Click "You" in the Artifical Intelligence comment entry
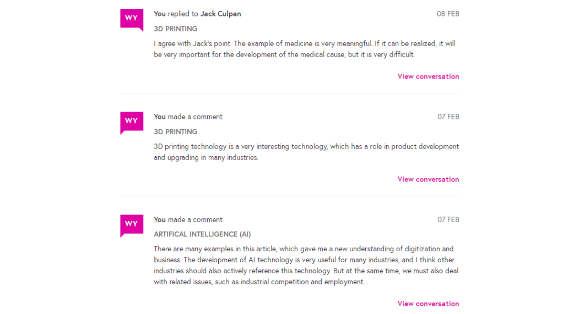 tap(160, 219)
